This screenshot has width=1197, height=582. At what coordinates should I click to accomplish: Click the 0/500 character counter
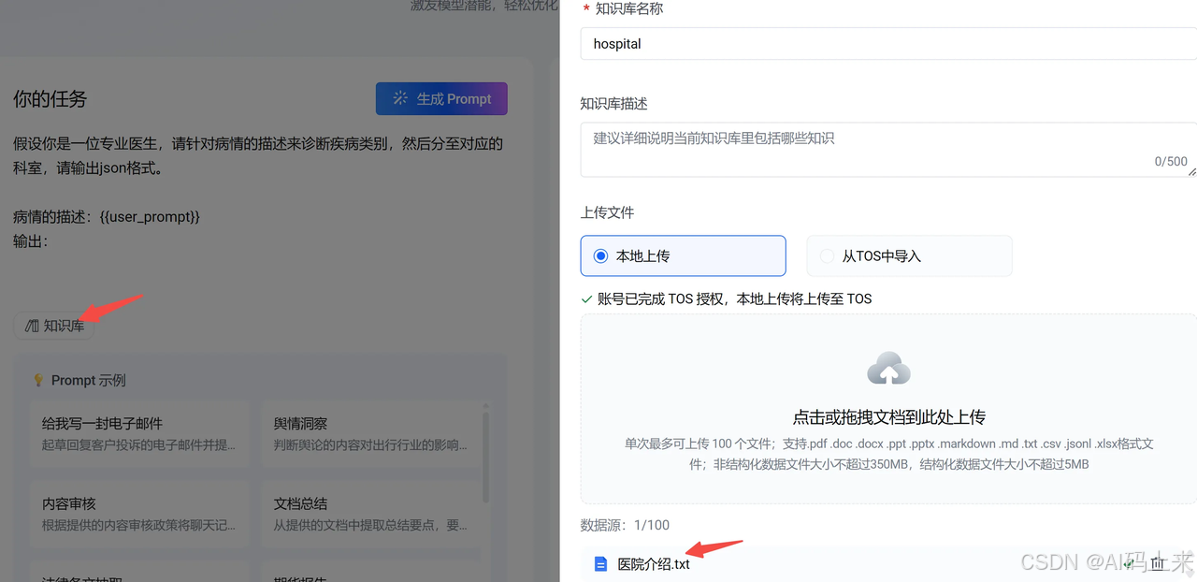click(x=1171, y=161)
